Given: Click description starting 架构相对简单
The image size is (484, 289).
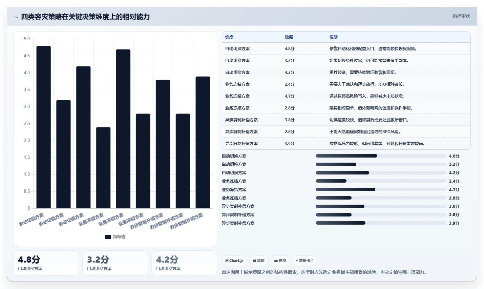Looking at the screenshot, I should [x=371, y=108].
